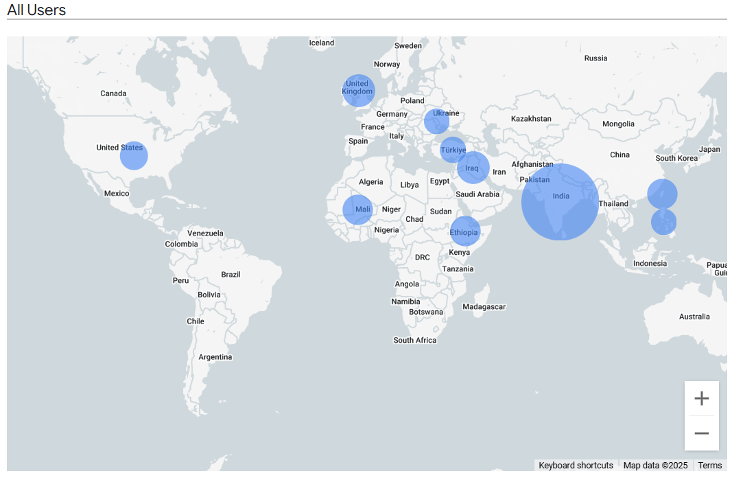Click the Mexico label
Image resolution: width=732 pixels, height=478 pixels.
(x=117, y=194)
